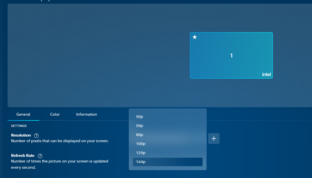Viewport: 312px width, 178px height.
Task: Click the Resolution description text
Action: click(60, 141)
